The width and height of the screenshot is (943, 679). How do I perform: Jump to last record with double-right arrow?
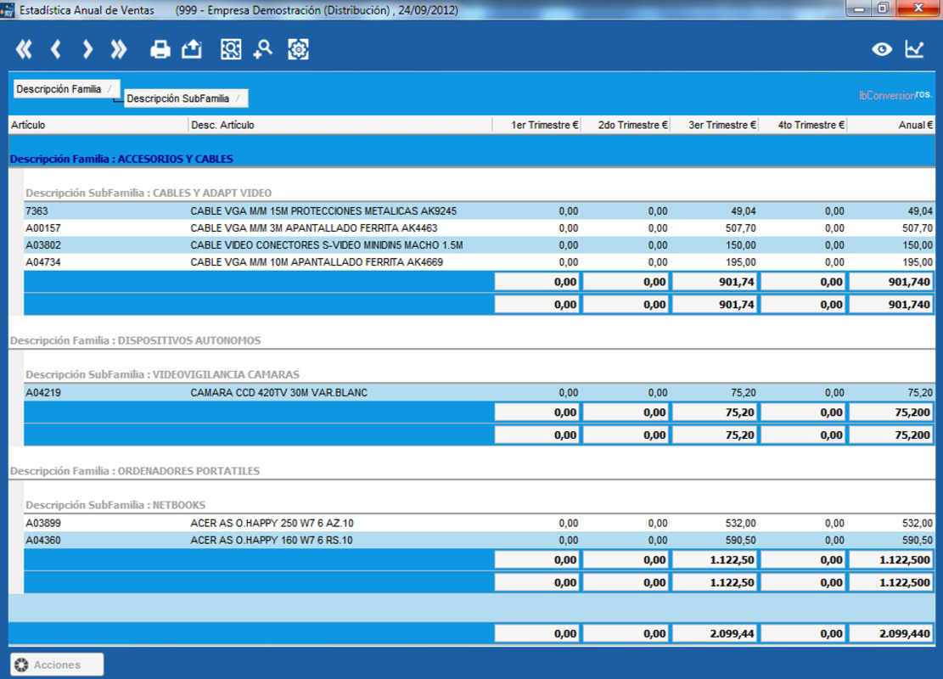[x=119, y=49]
